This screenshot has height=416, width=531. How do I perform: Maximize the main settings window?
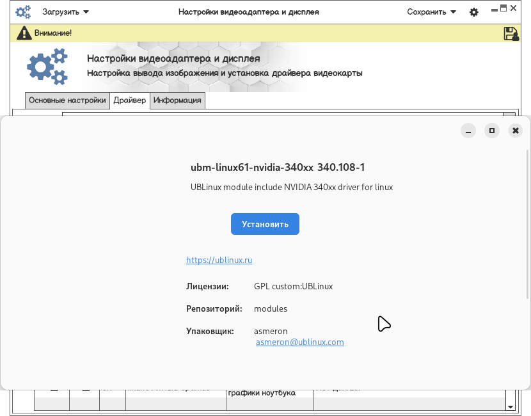[503, 8]
